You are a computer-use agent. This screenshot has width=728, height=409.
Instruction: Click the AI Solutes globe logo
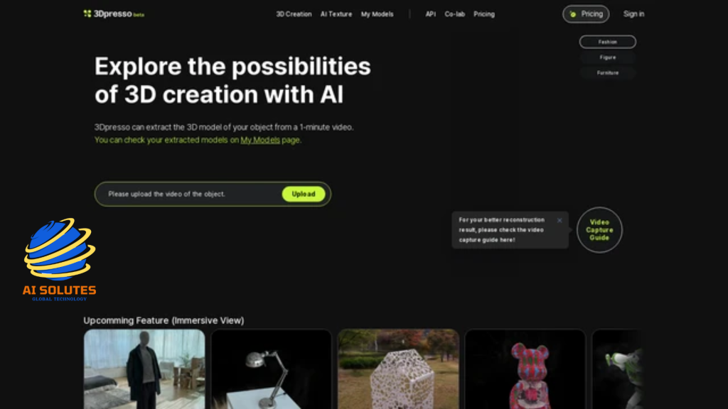[x=60, y=249]
